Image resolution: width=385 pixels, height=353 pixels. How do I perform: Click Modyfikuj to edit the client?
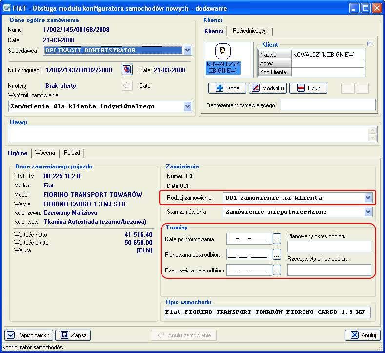click(268, 88)
